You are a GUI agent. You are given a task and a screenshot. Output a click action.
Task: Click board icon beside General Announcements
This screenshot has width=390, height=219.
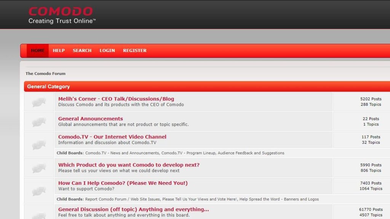click(39, 122)
